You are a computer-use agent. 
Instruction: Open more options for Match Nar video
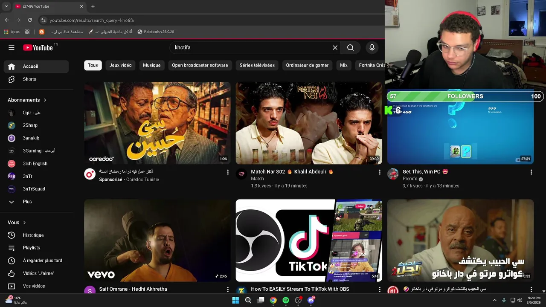pos(380,172)
